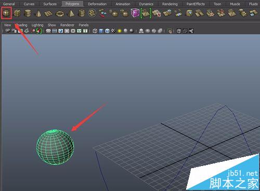Open the Muscle shelf tab
This screenshot has height=191, width=260.
tap(235, 4)
